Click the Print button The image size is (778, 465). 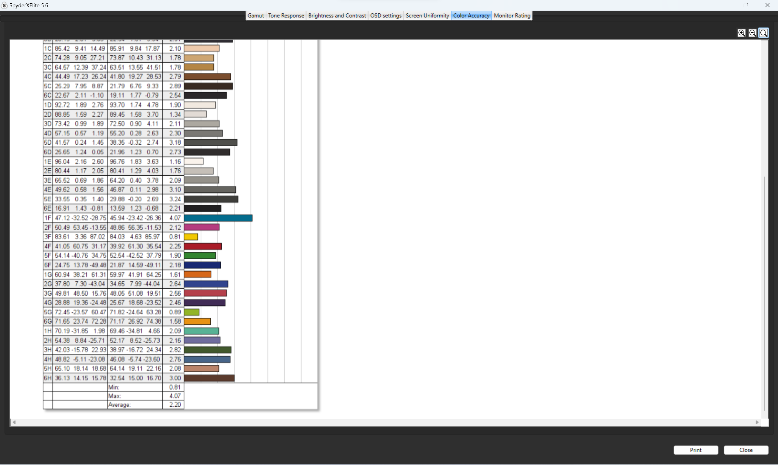pyautogui.click(x=696, y=449)
